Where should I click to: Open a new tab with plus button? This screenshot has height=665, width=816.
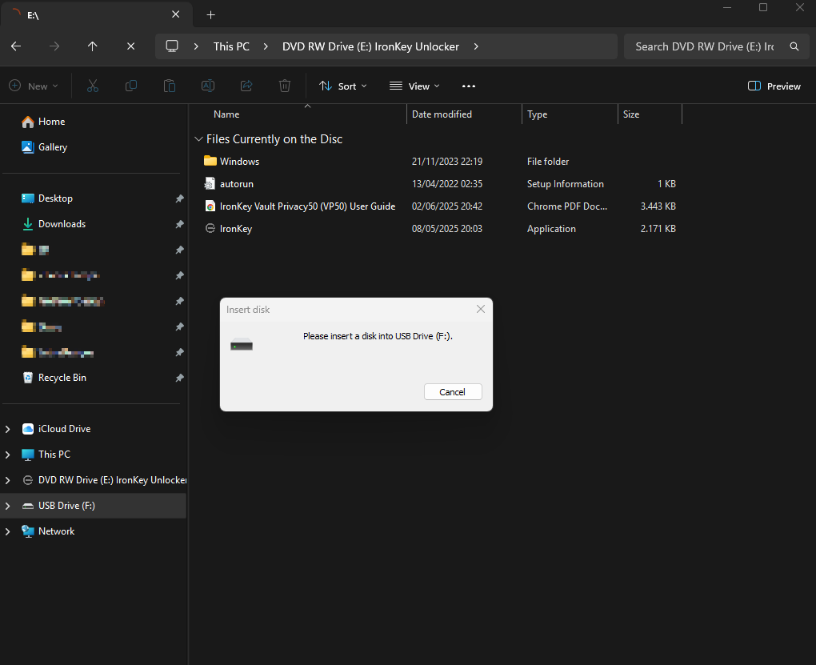[x=211, y=14]
